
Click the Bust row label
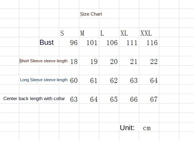tap(47, 42)
